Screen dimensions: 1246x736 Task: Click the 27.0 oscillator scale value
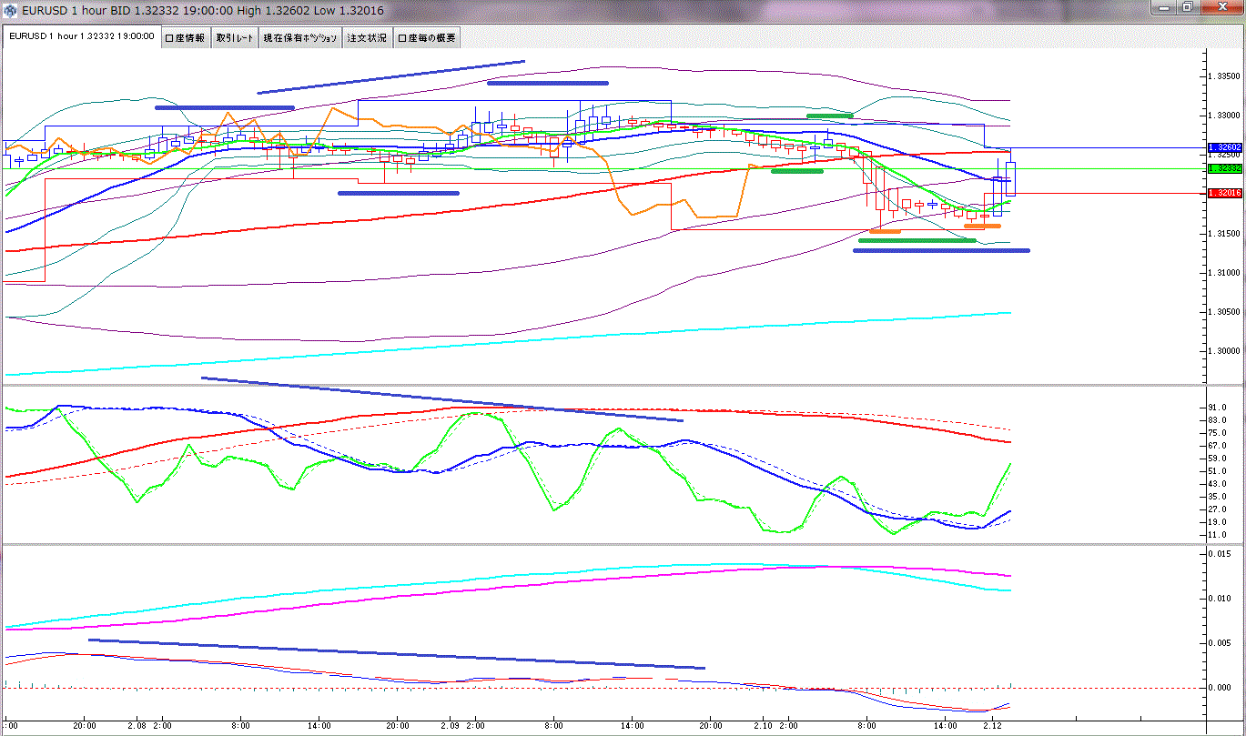pyautogui.click(x=1220, y=509)
